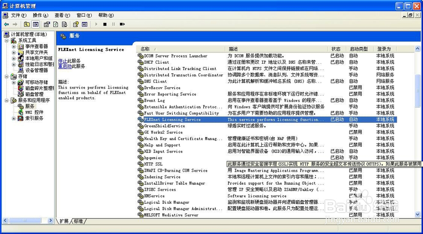Select the FLEXnet Licensing Service row
This screenshot has height=234, width=423.
267,119
